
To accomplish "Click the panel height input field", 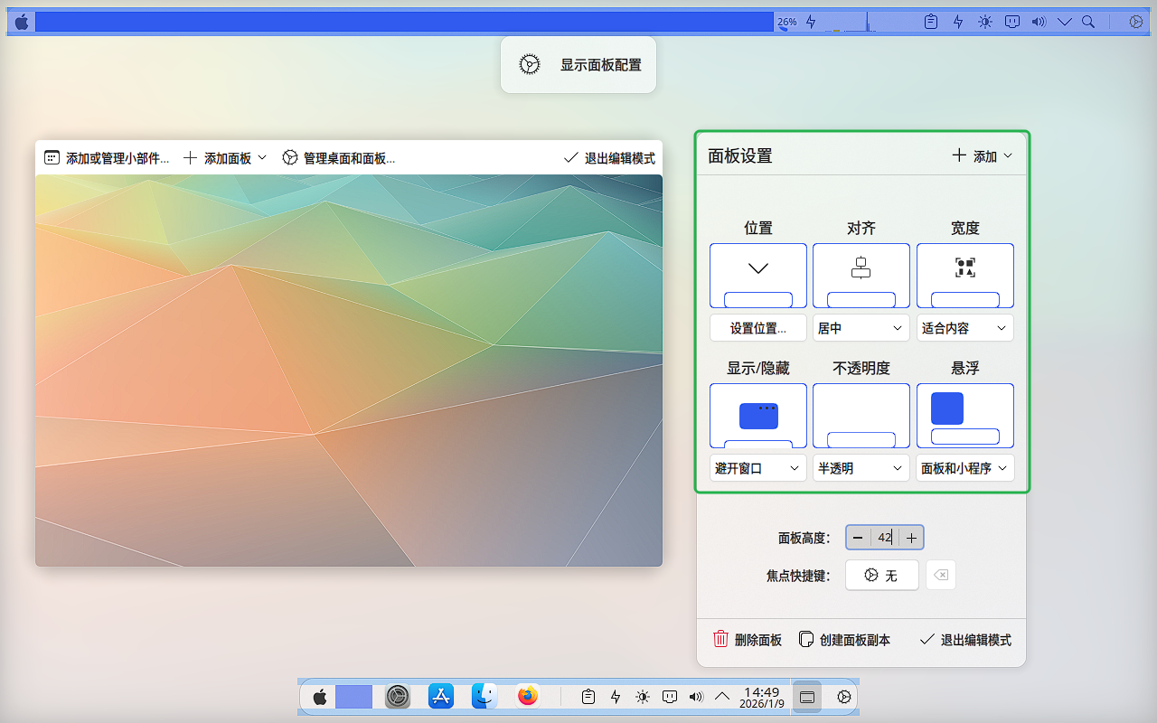I will pos(884,538).
